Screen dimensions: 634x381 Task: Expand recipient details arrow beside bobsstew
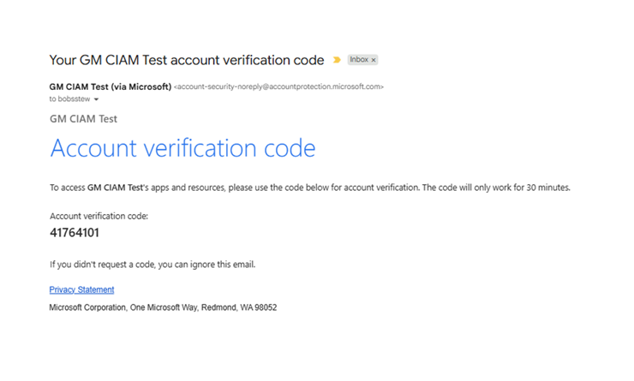(96, 99)
